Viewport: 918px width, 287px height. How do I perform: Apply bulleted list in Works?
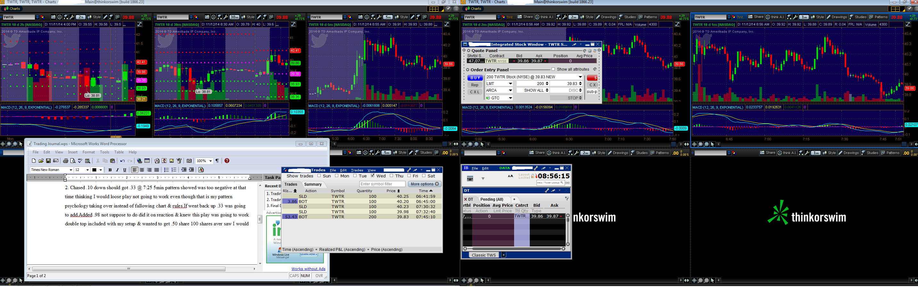[167, 170]
